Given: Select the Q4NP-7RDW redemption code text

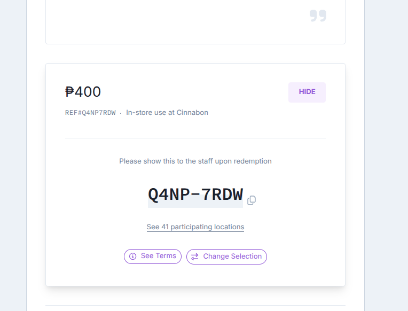Looking at the screenshot, I should pyautogui.click(x=195, y=195).
